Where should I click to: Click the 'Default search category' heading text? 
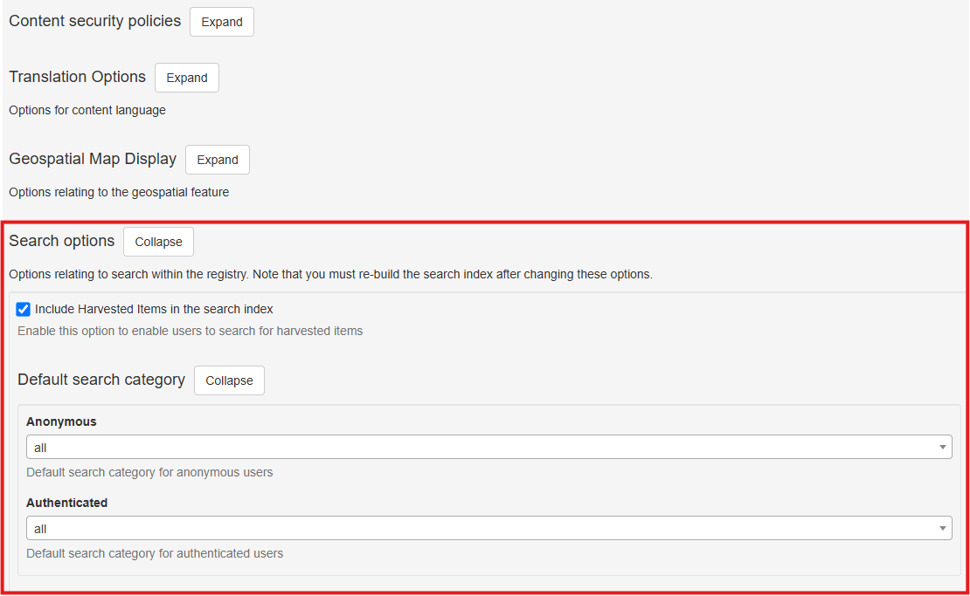pos(101,380)
